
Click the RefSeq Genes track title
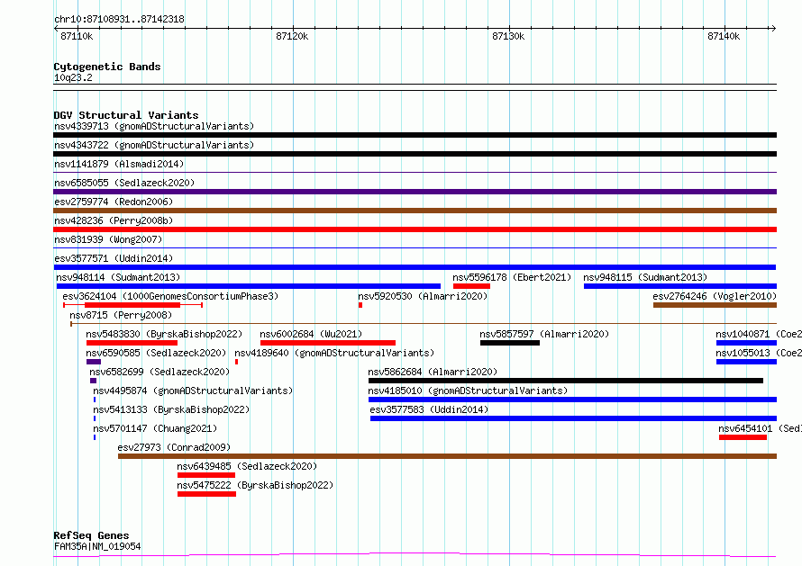[x=91, y=535]
